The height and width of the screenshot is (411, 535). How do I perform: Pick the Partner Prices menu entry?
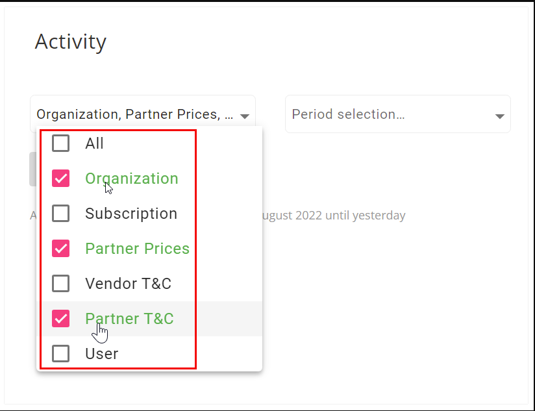[x=137, y=248]
